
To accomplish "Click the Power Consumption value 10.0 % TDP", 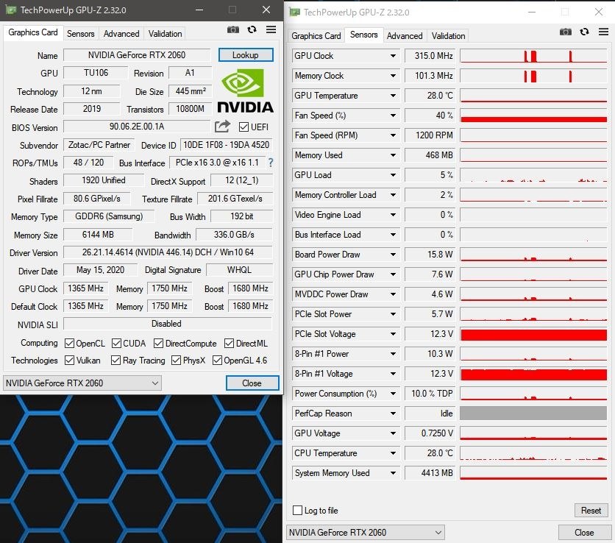I will pyautogui.click(x=430, y=394).
